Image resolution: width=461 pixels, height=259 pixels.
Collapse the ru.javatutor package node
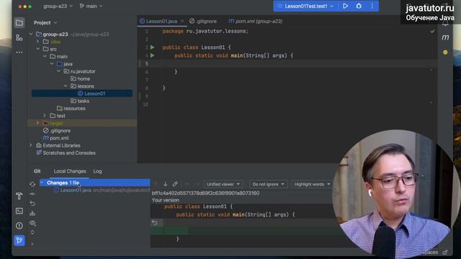(59, 71)
